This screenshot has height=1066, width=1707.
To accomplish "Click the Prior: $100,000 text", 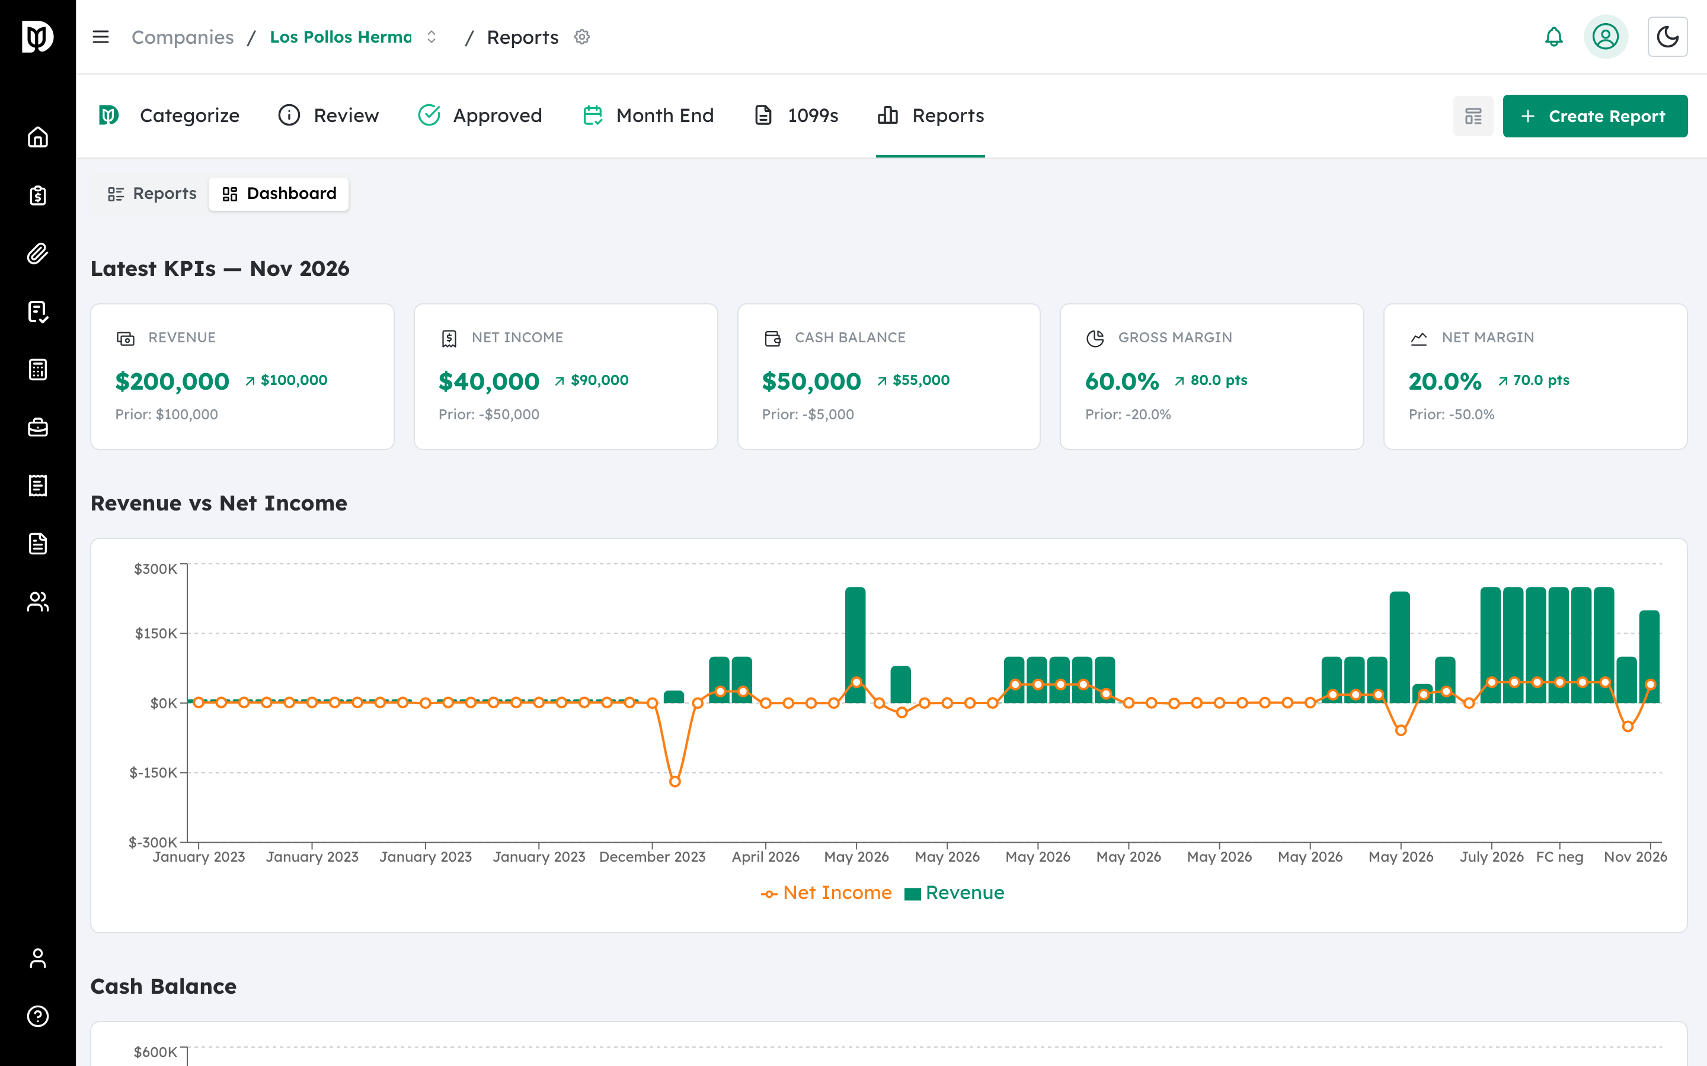I will tap(167, 415).
